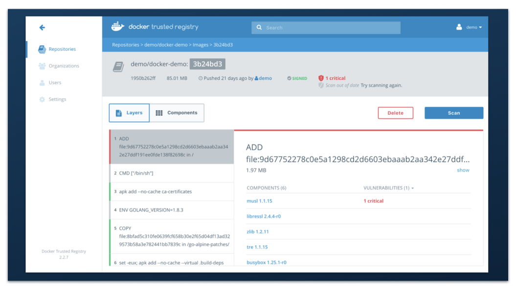Image resolution: width=516 pixels, height=287 pixels.
Task: Open the zlib 1.2.11 component link
Action: [x=258, y=232]
